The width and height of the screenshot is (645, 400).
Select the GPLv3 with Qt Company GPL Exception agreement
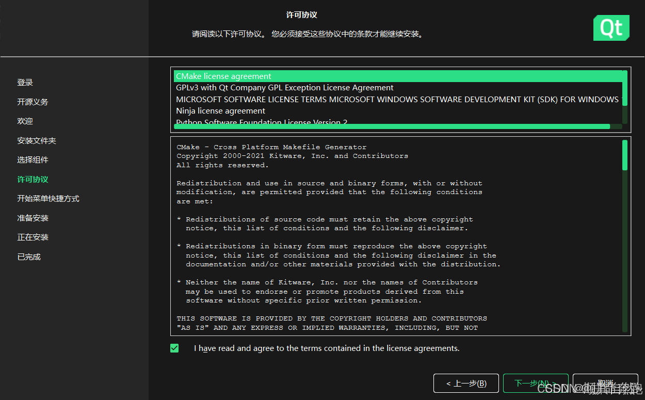(x=284, y=87)
